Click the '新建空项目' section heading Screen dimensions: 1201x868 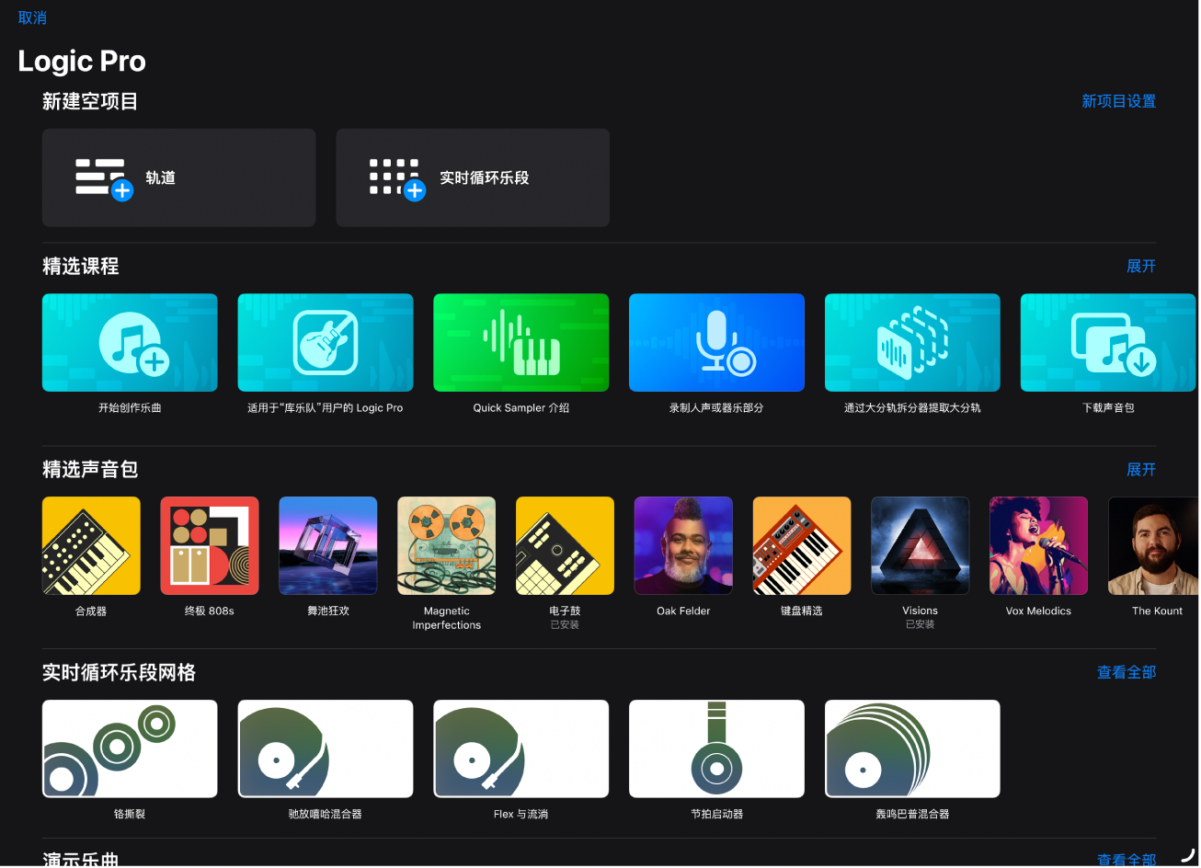(x=90, y=101)
